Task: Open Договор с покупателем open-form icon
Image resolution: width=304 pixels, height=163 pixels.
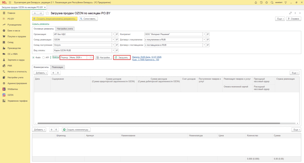Action: point(208,40)
